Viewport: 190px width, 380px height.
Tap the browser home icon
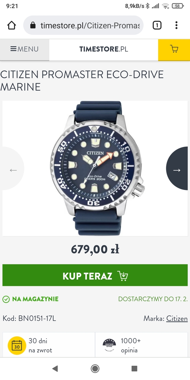click(x=12, y=25)
